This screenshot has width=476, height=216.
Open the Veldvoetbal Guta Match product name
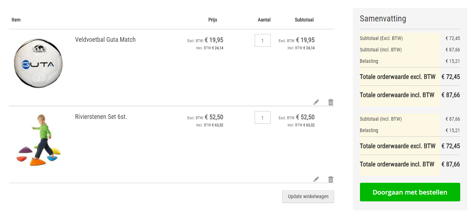105,40
